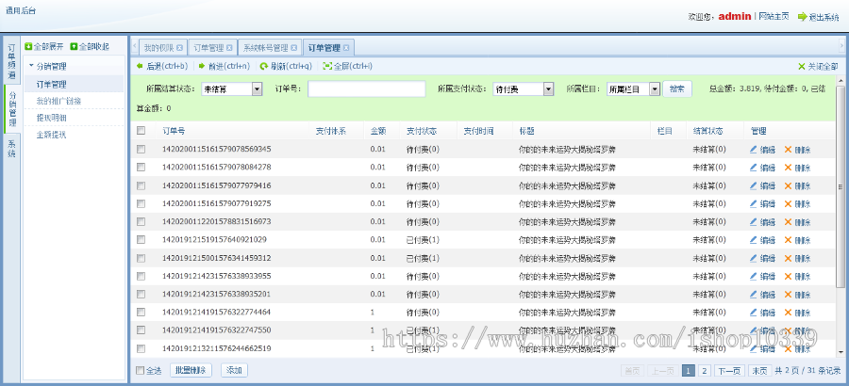Delete X icon for order ending 979416
This screenshot has height=386, width=849.
pos(788,185)
